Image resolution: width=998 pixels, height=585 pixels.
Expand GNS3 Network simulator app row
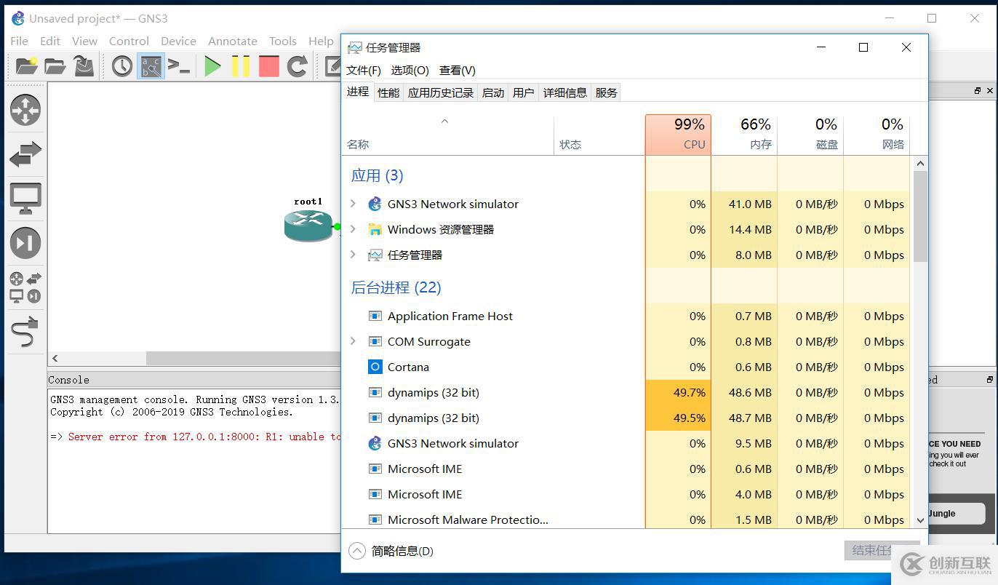pyautogui.click(x=354, y=204)
